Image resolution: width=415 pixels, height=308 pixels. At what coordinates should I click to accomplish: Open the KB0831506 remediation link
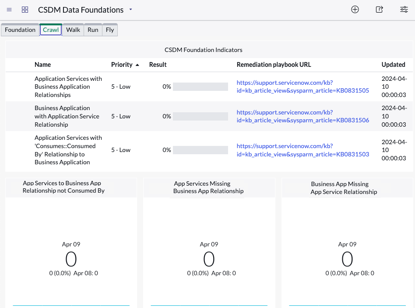[x=303, y=116]
